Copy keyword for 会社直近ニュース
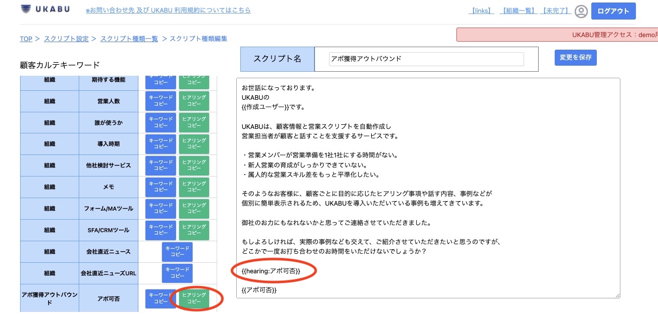Screen dimensions: 658x336 pyautogui.click(x=177, y=252)
